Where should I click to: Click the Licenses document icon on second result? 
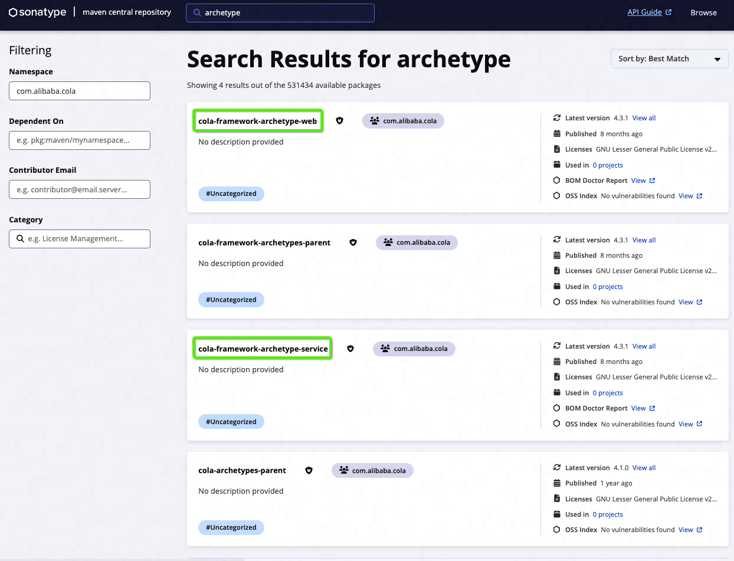[x=557, y=270]
